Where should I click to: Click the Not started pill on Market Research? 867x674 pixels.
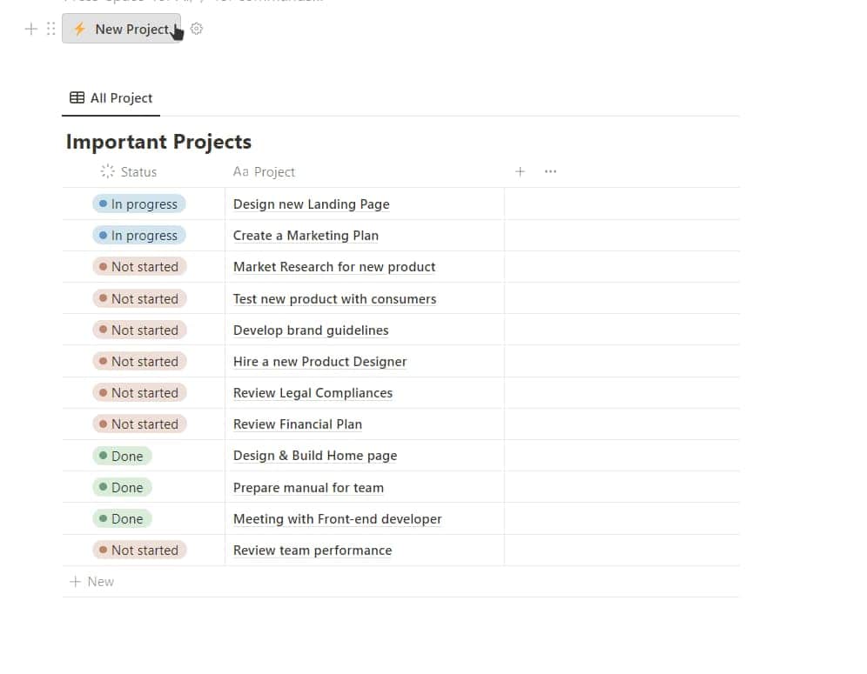139,267
